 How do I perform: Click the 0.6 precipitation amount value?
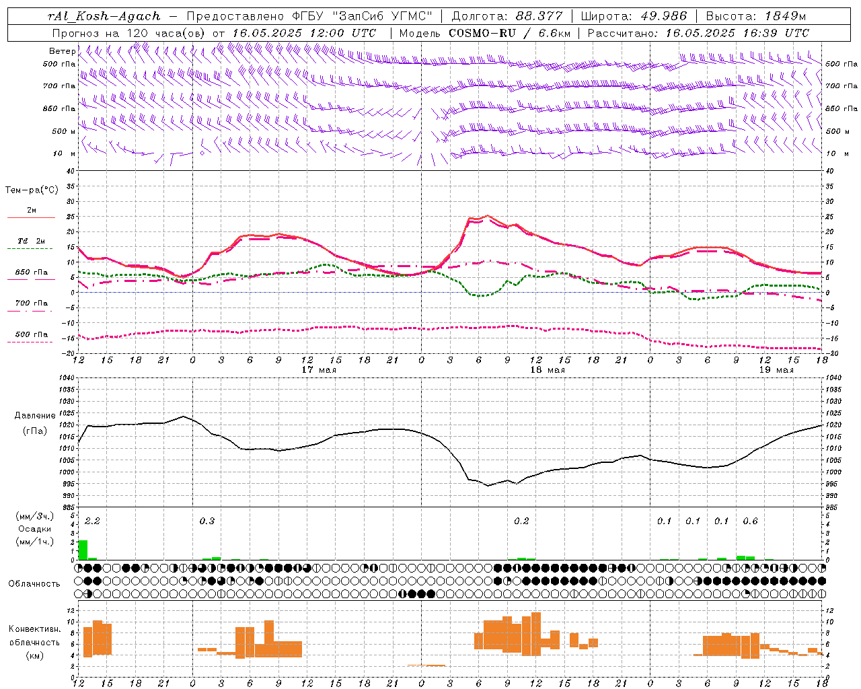750,521
